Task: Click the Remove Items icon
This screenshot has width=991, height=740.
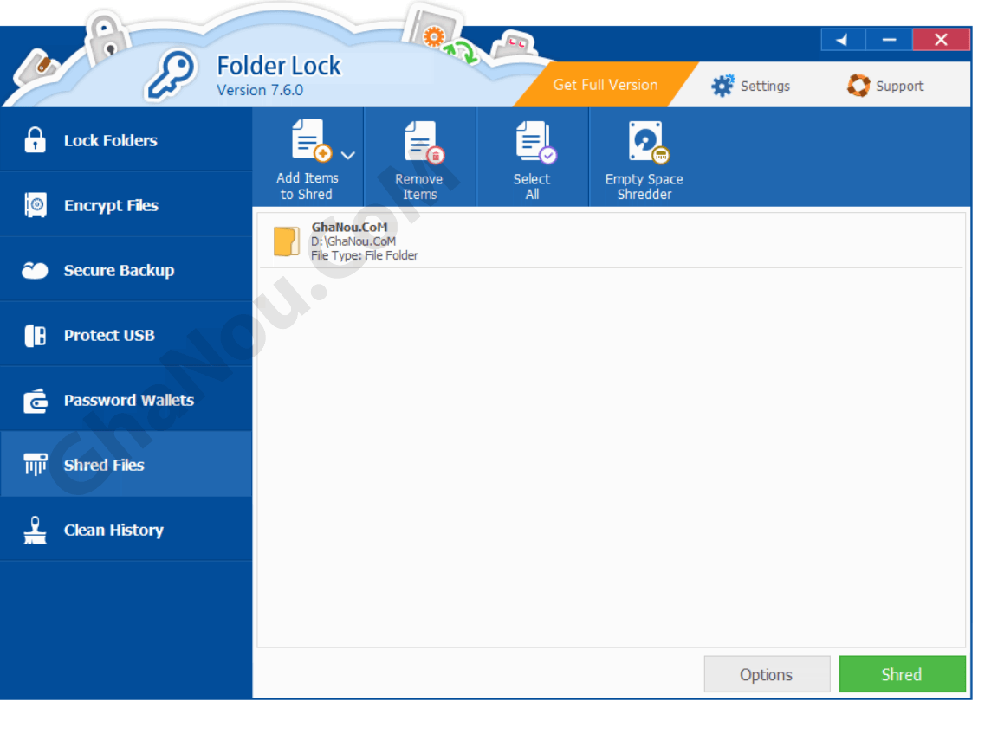Action: (424, 142)
